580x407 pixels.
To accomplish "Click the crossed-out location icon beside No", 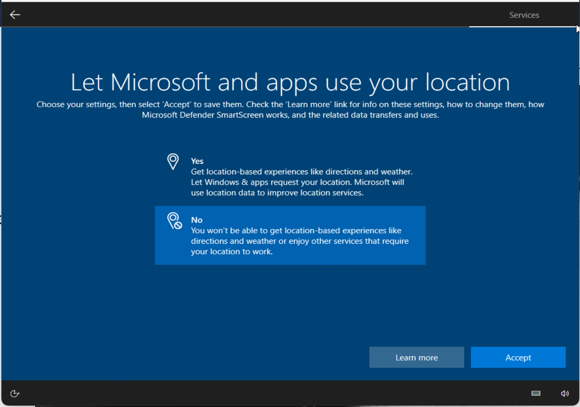I will (x=174, y=221).
